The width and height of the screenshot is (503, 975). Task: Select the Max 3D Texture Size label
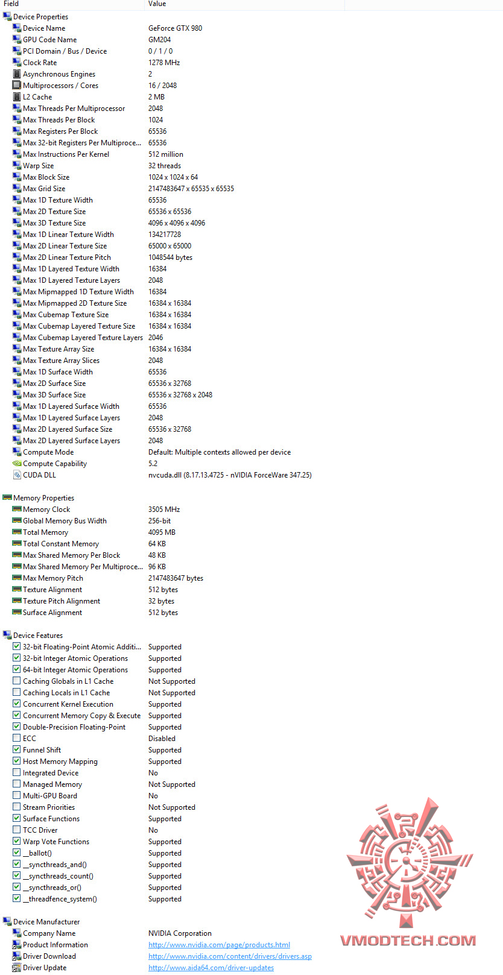point(54,223)
